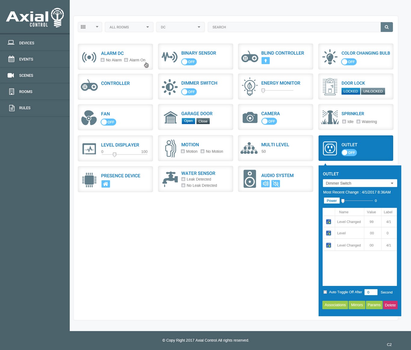Enable the Auto Toggle Off After checkbox
411x350 pixels.
click(x=325, y=292)
